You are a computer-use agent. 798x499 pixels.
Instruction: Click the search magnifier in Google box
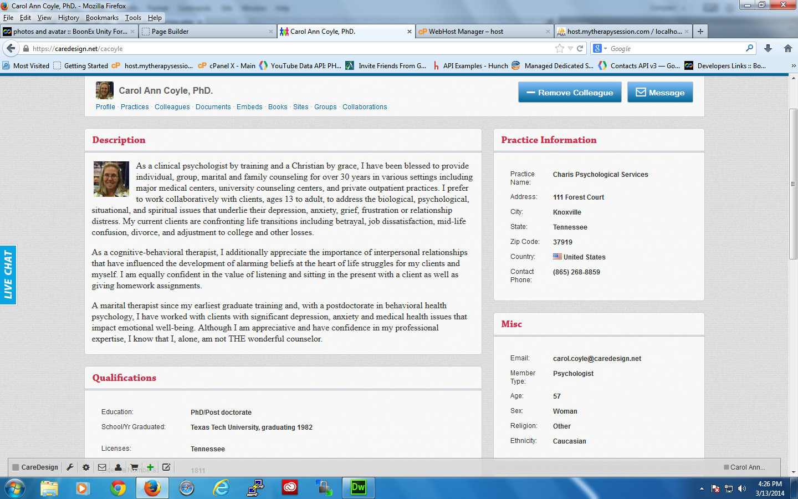[x=750, y=48]
